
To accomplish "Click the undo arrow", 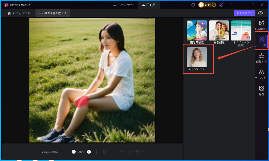I will point(122,152).
